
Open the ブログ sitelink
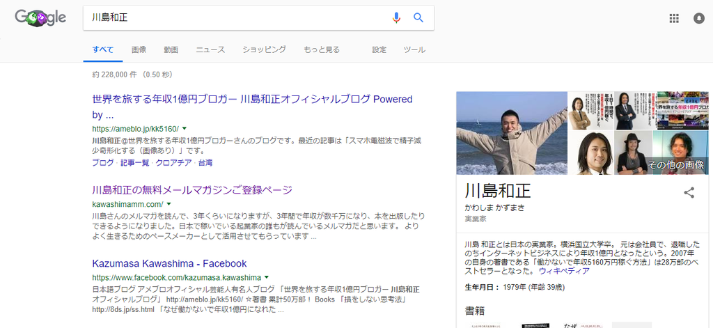coord(103,162)
